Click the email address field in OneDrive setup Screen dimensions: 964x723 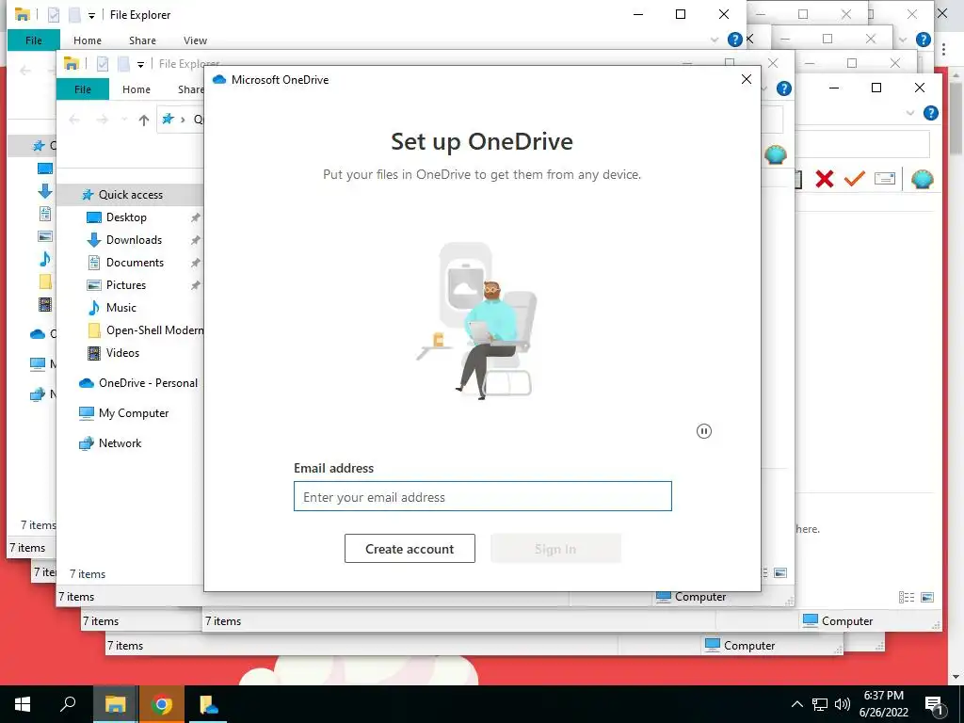(x=483, y=496)
